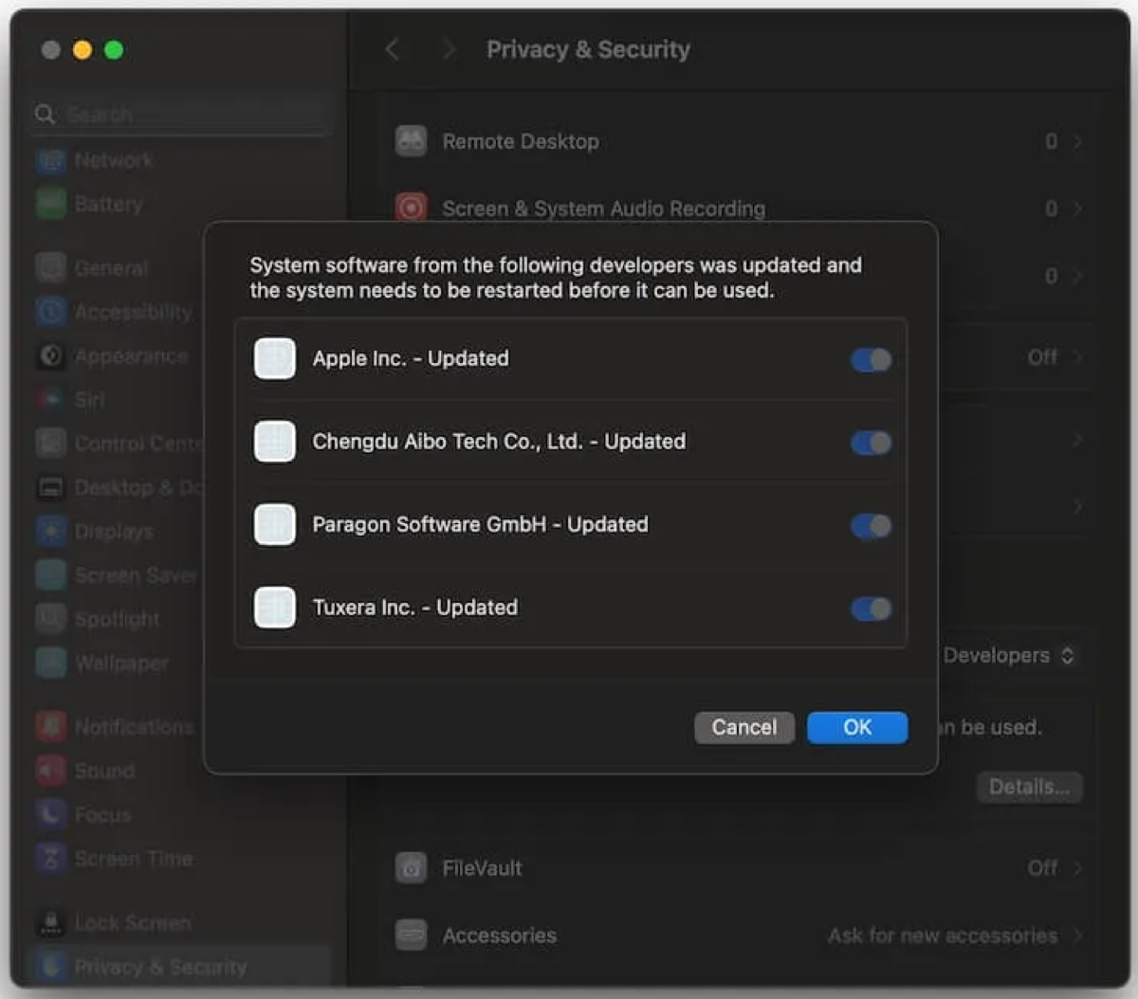Click the Chengdu Aibo Tech icon
Image resolution: width=1138 pixels, height=999 pixels.
coord(275,442)
